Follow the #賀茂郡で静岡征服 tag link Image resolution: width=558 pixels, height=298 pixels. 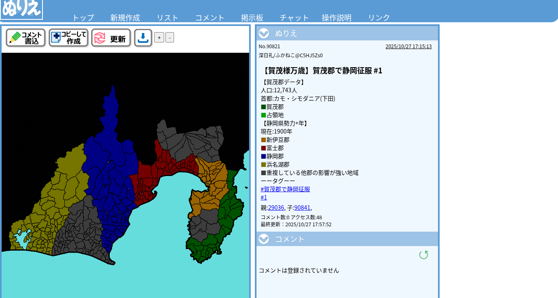point(285,189)
